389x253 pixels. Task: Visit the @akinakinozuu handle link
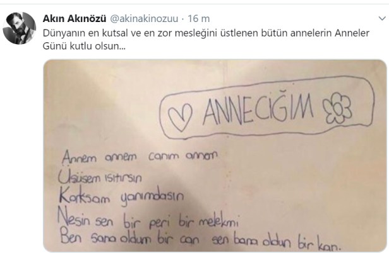144,18
